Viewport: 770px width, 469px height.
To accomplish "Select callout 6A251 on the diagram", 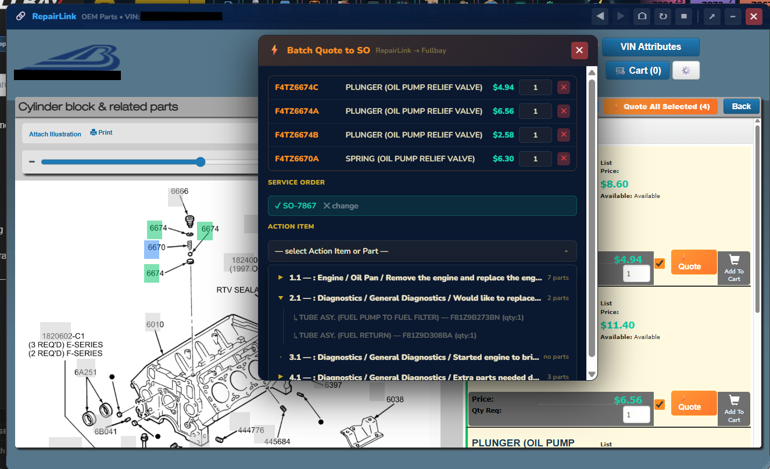I will coord(85,371).
